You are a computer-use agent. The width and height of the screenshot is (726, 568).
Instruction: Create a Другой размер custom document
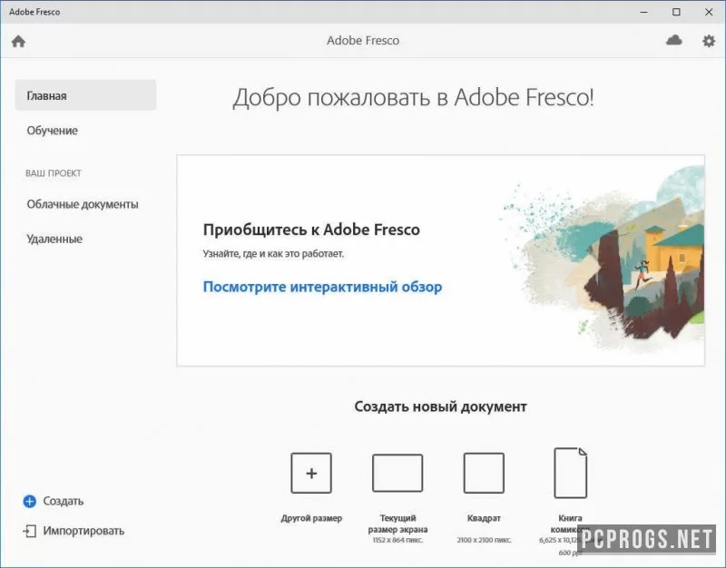click(x=311, y=473)
